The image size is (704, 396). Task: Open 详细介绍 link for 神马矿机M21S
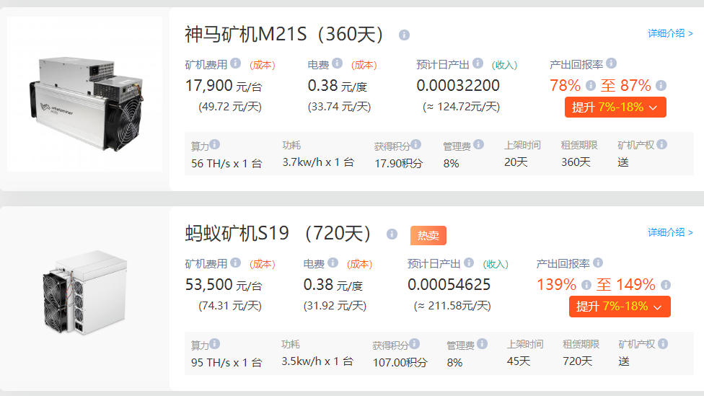(x=670, y=33)
